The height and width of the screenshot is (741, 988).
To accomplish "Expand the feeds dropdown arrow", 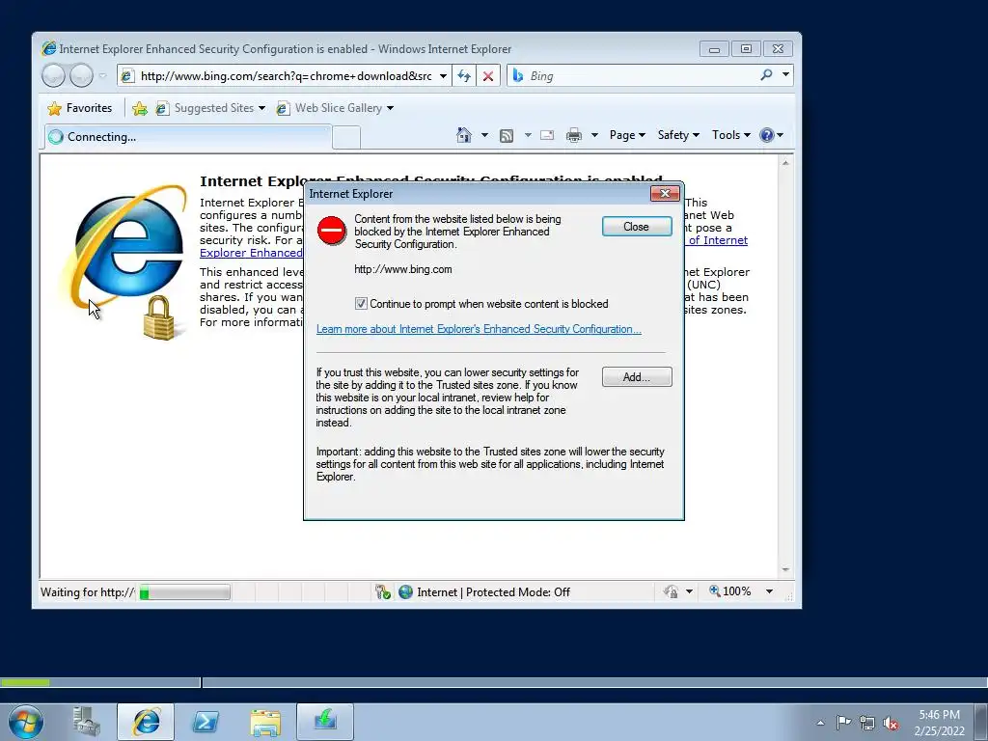I will [x=528, y=135].
